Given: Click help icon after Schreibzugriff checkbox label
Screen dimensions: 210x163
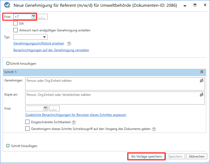Looking at the screenshot, I should tap(154, 129).
